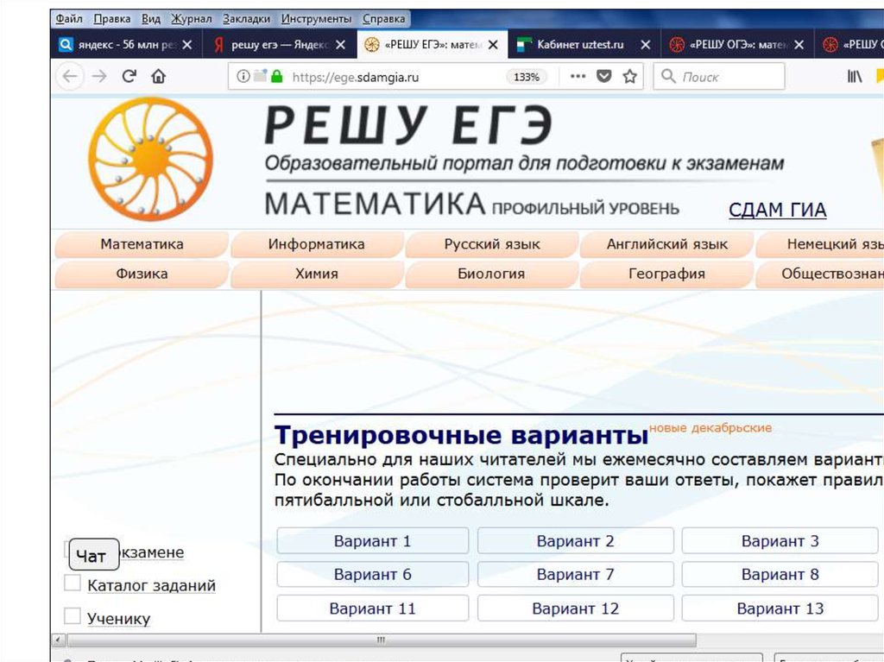The width and height of the screenshot is (884, 662).
Task: Open the Каталог заданий link
Action: click(x=151, y=585)
